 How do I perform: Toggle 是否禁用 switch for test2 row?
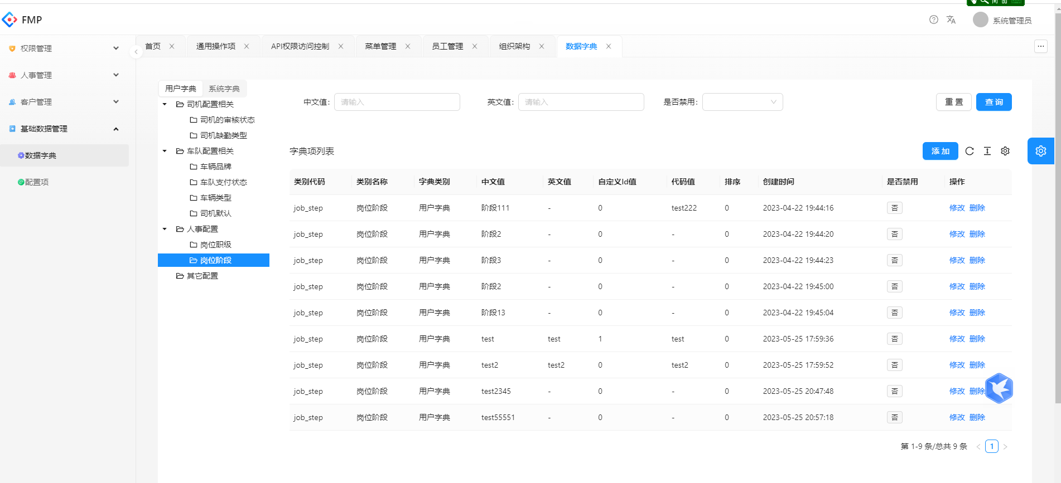(x=895, y=365)
